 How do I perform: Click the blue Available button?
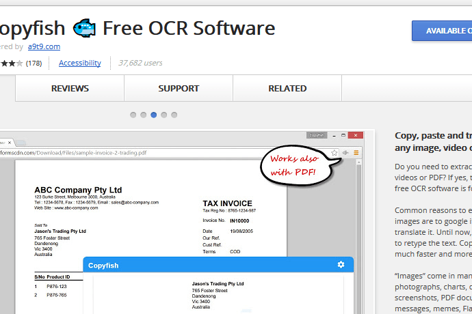point(443,31)
